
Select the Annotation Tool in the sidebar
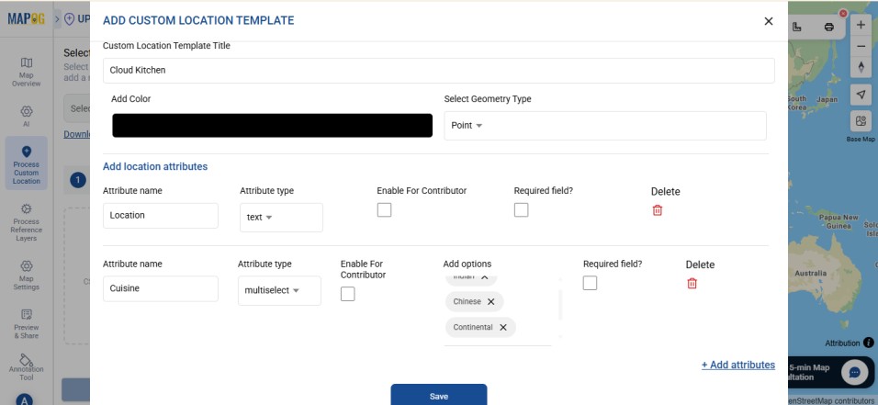(x=27, y=367)
